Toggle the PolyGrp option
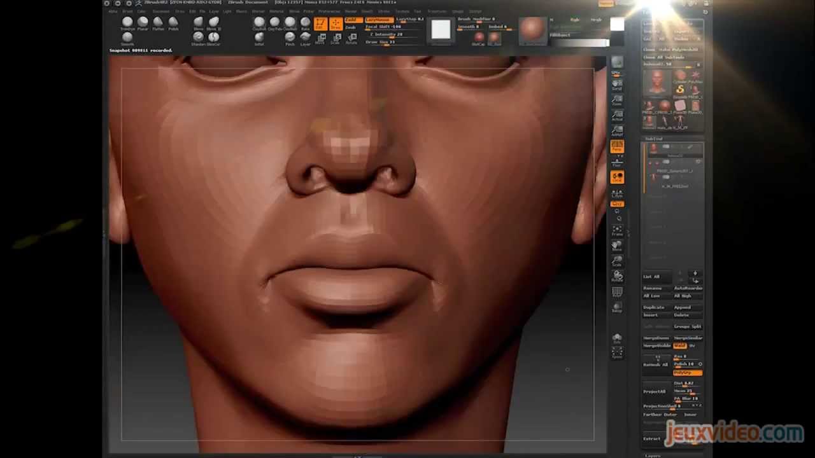 tap(687, 373)
